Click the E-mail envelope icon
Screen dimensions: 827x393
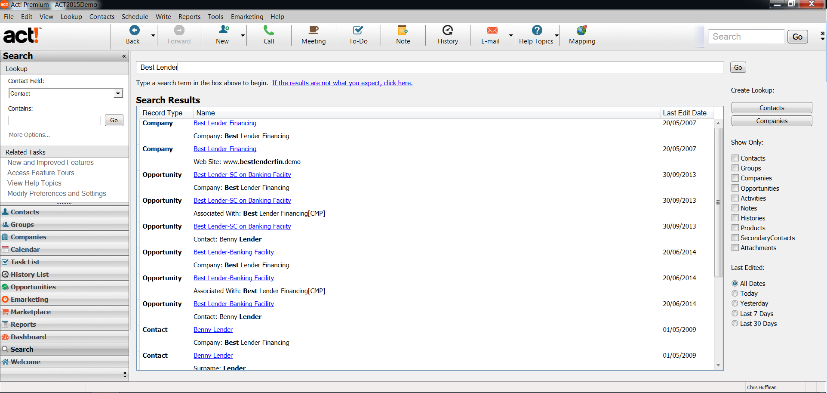pos(492,30)
